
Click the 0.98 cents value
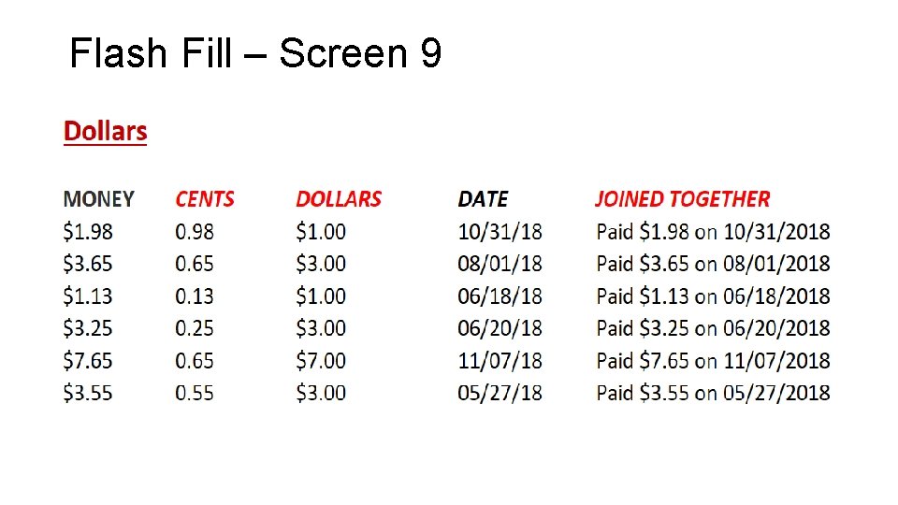pyautogui.click(x=195, y=231)
